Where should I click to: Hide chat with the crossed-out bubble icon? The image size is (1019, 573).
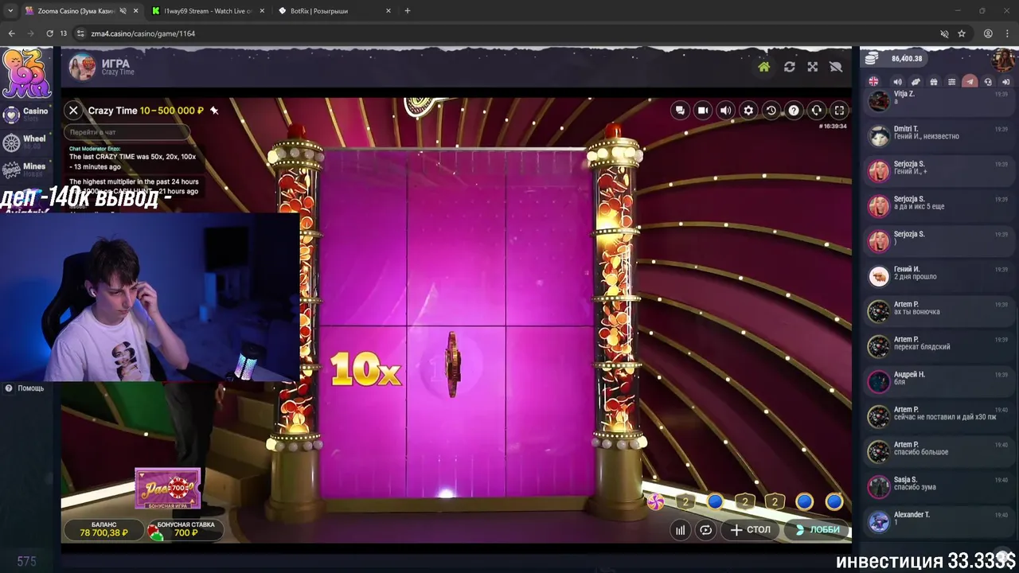tap(835, 67)
